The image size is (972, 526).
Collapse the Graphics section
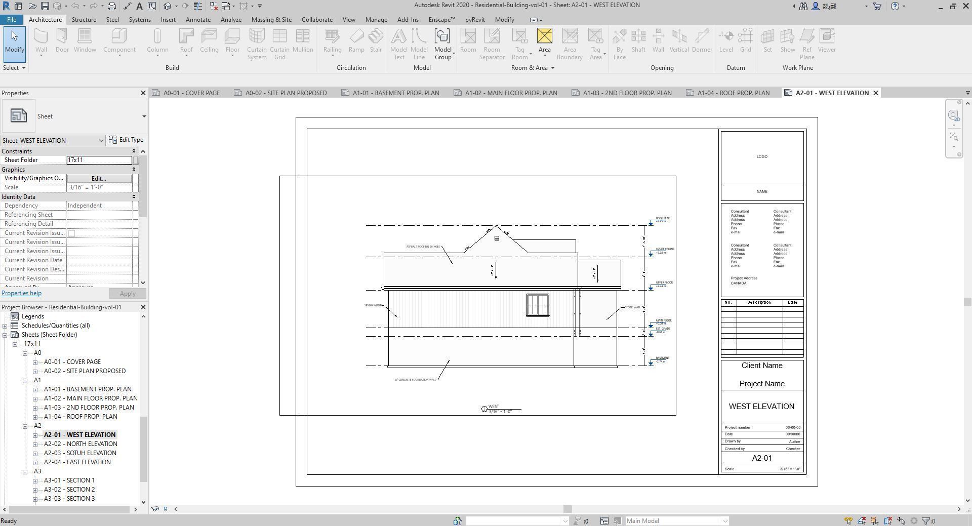[x=134, y=170]
